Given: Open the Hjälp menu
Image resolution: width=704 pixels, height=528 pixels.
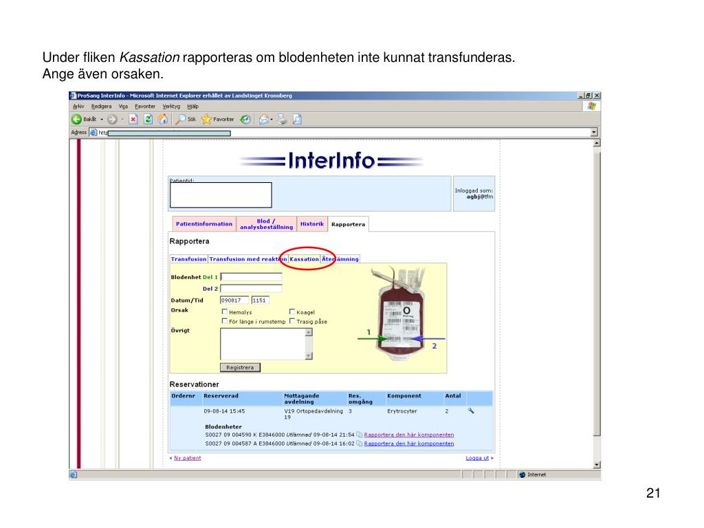Looking at the screenshot, I should 192,107.
